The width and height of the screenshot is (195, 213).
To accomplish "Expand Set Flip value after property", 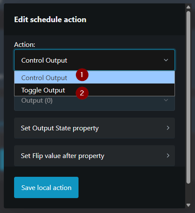I will click(x=94, y=155).
